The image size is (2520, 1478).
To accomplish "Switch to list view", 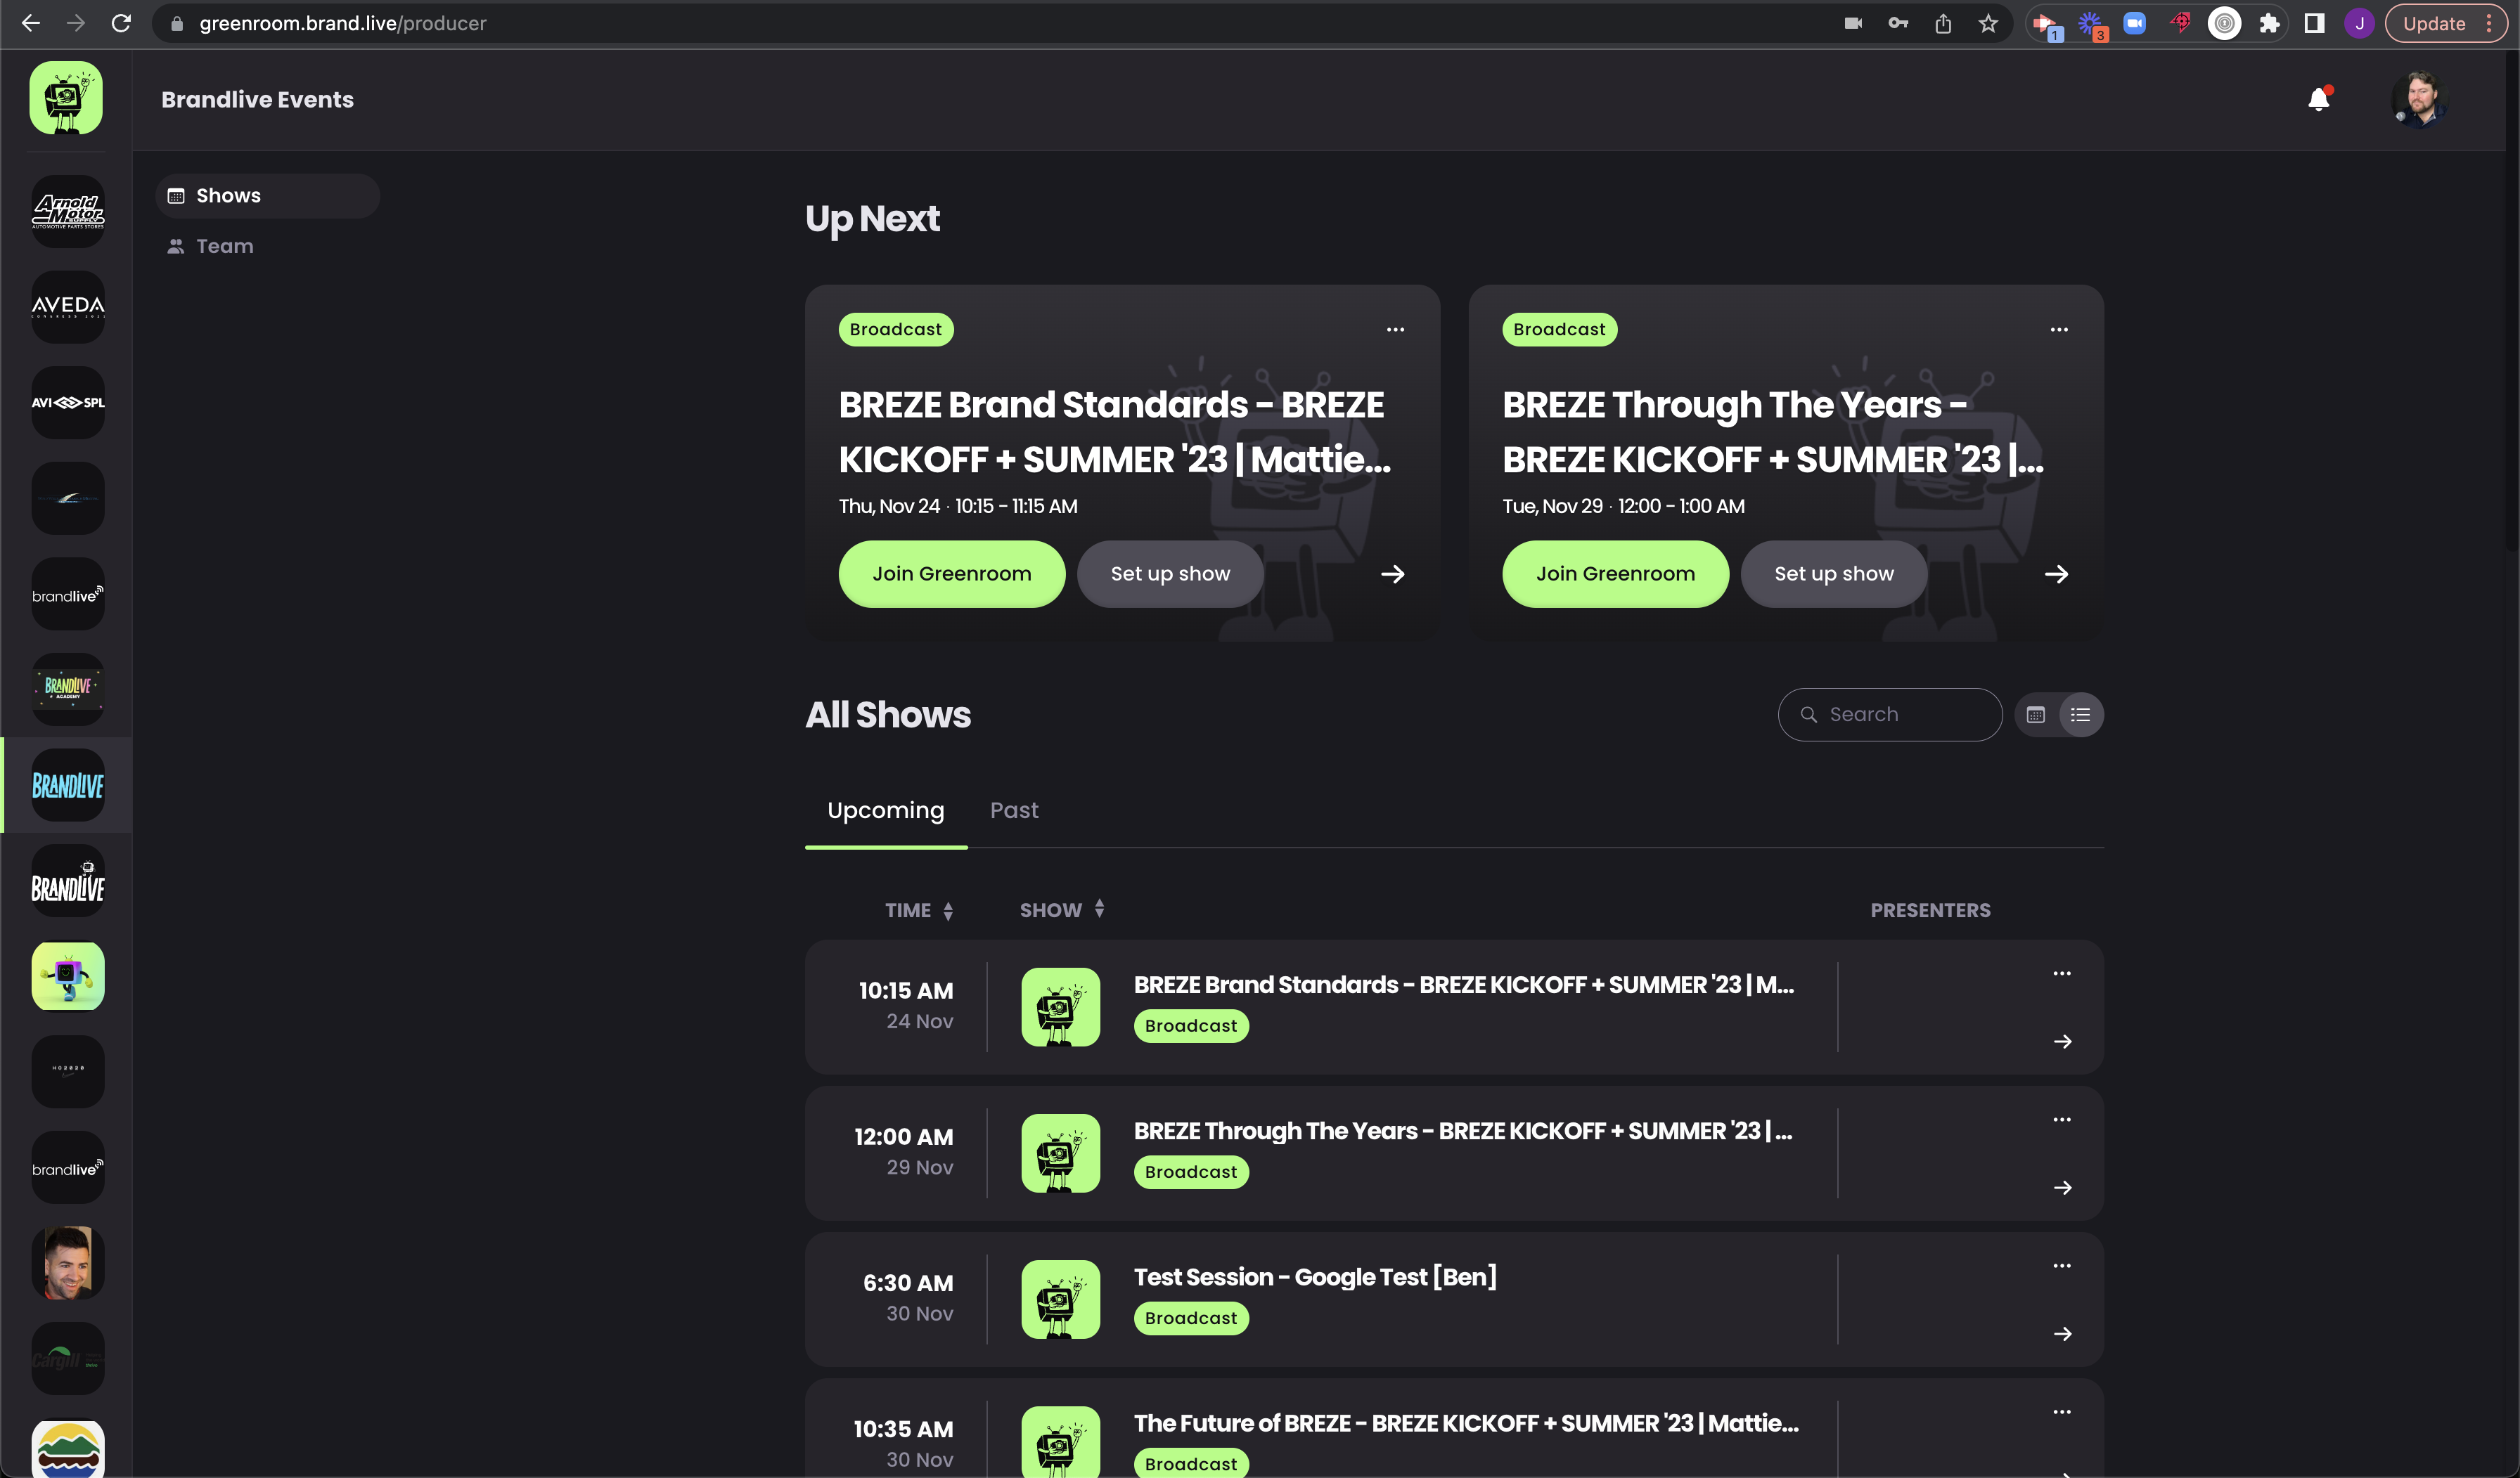I will (x=2080, y=715).
